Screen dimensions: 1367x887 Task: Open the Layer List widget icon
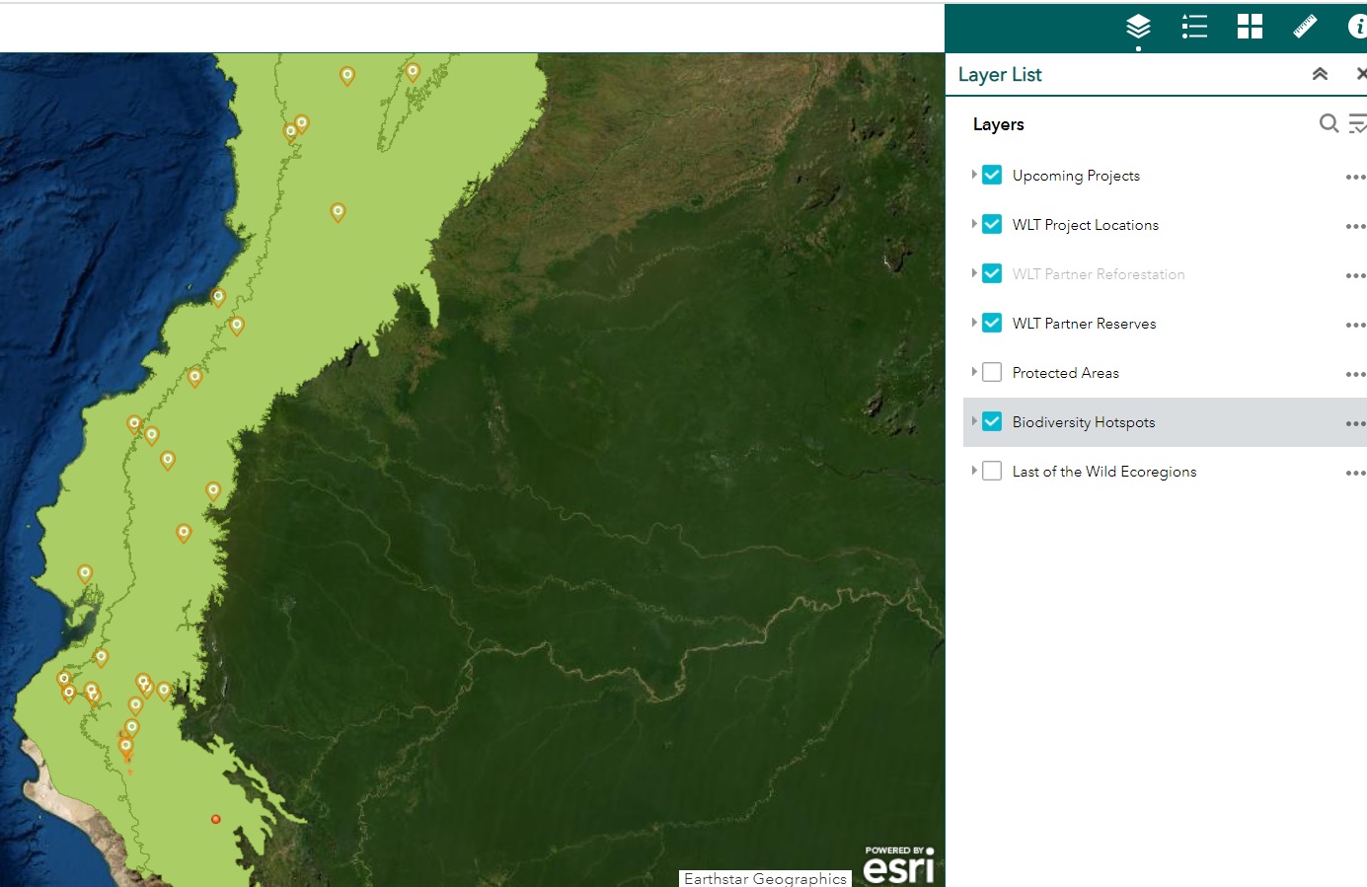tap(1138, 27)
